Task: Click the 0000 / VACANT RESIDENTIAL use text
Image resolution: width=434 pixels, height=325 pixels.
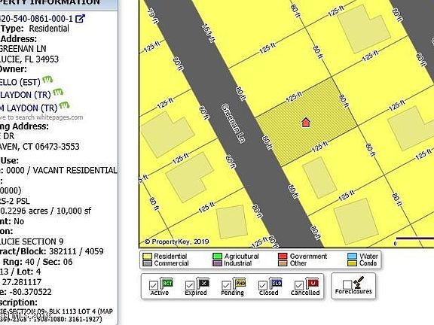Action: pyautogui.click(x=62, y=170)
